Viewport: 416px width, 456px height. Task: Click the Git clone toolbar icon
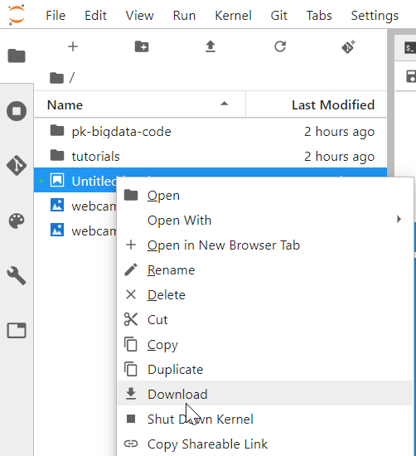pos(349,46)
